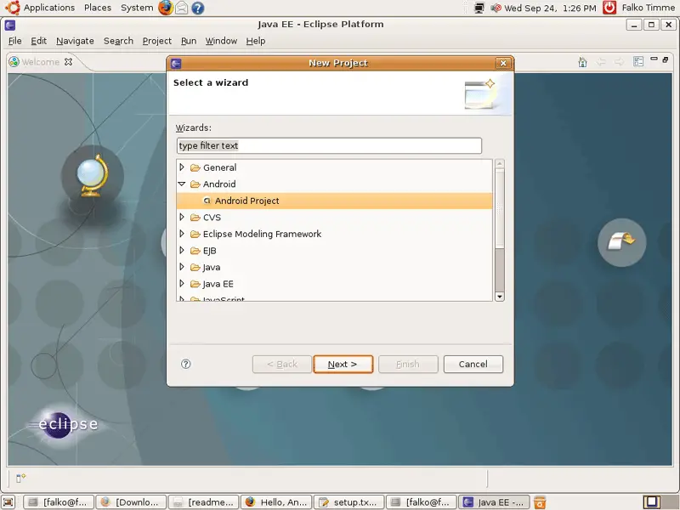
Task: Click the volume speaker tray icon
Action: [496, 8]
